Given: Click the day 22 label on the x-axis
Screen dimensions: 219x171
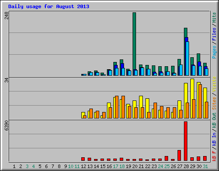Looking at the screenshot, I should 148,166.
